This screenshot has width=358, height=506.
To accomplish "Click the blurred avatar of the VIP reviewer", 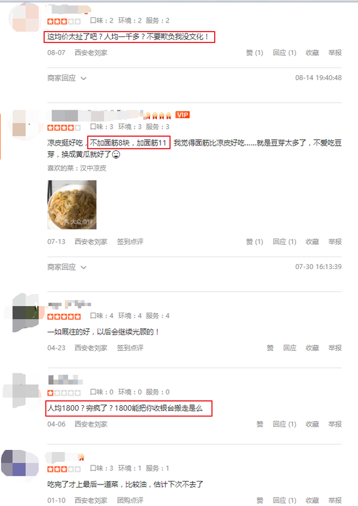I will 25,124.
